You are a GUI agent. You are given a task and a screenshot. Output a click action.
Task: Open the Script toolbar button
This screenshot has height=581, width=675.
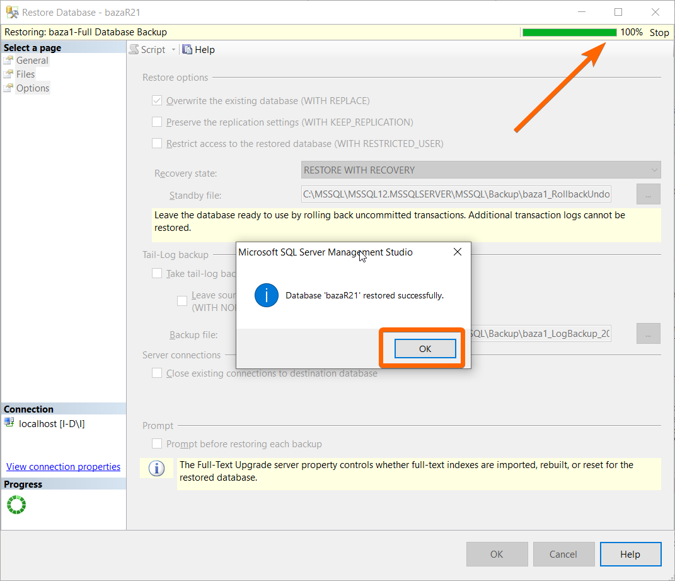coord(147,50)
